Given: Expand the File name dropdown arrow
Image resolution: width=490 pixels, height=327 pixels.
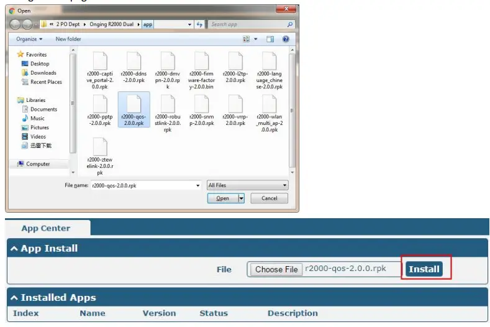Looking at the screenshot, I should pyautogui.click(x=198, y=185).
